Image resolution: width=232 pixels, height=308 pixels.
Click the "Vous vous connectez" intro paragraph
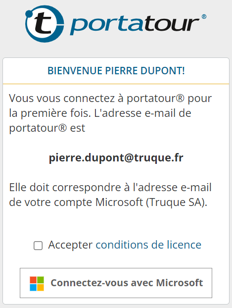pyautogui.click(x=110, y=113)
